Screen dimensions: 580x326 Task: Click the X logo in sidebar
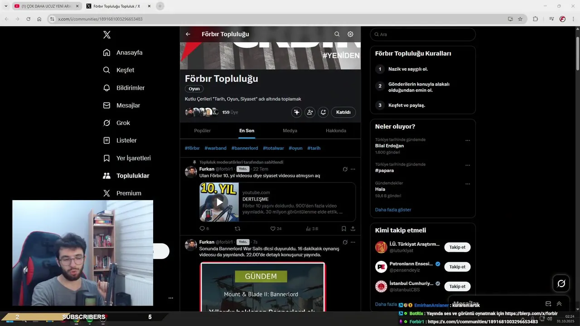(106, 35)
